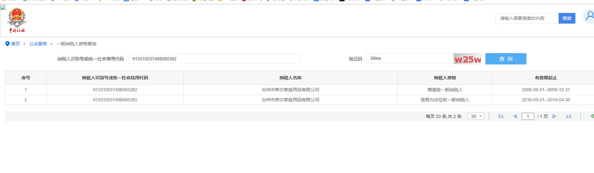The height and width of the screenshot is (173, 594).
Task: Go to the first page of results
Action: click(501, 116)
